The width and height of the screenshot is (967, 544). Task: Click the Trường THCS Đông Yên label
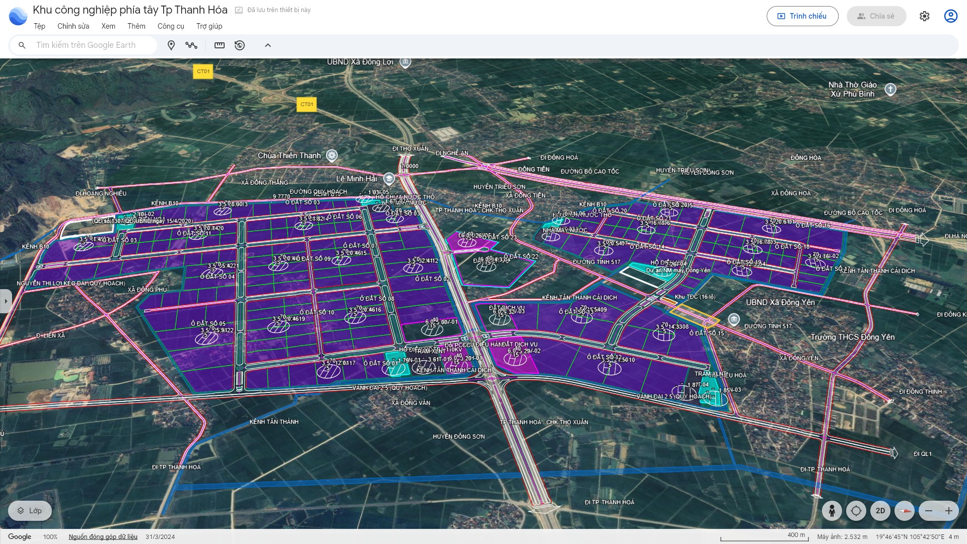[x=852, y=337]
